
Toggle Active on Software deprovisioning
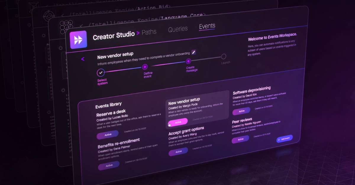(x=241, y=111)
